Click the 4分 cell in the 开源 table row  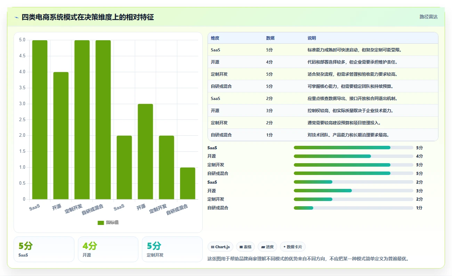269,62
